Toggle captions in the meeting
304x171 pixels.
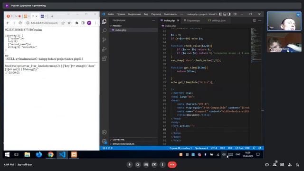[146, 165]
